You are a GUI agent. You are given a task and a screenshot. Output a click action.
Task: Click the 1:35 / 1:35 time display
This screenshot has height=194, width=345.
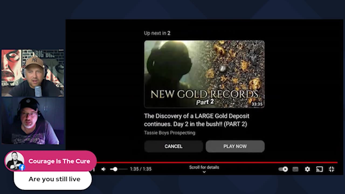141,169
